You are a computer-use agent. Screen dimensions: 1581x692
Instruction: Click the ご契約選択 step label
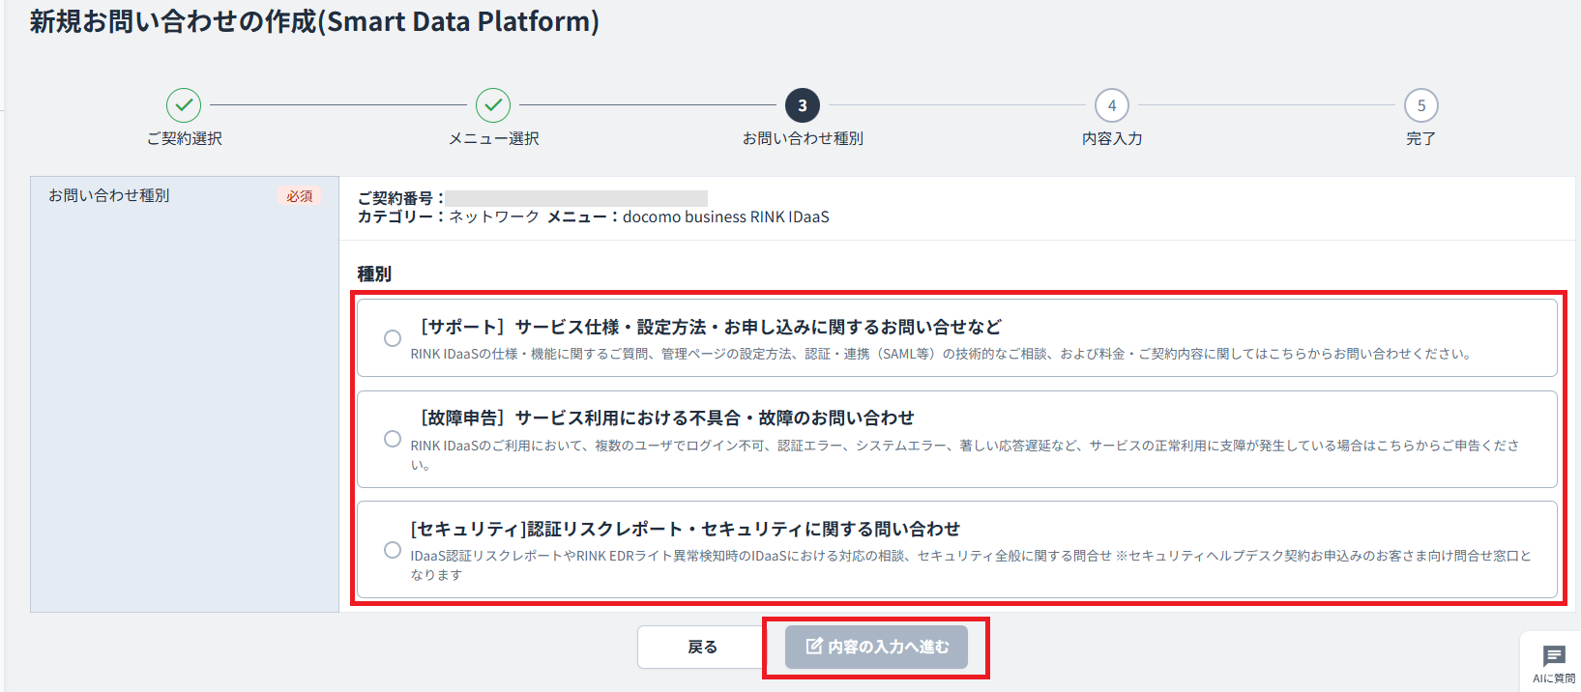(x=185, y=138)
